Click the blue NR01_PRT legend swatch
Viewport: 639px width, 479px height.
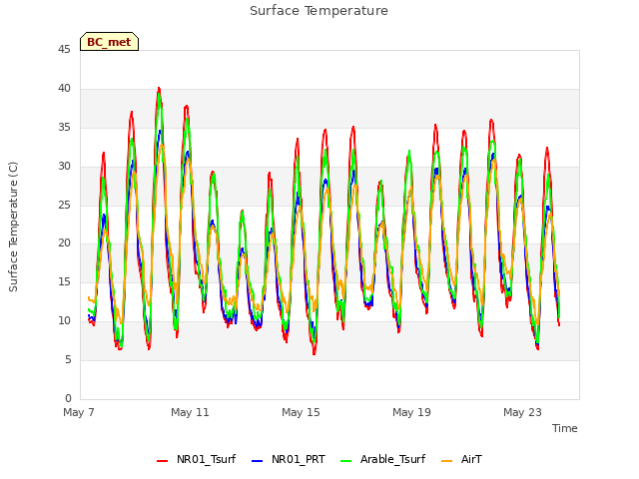click(258, 461)
